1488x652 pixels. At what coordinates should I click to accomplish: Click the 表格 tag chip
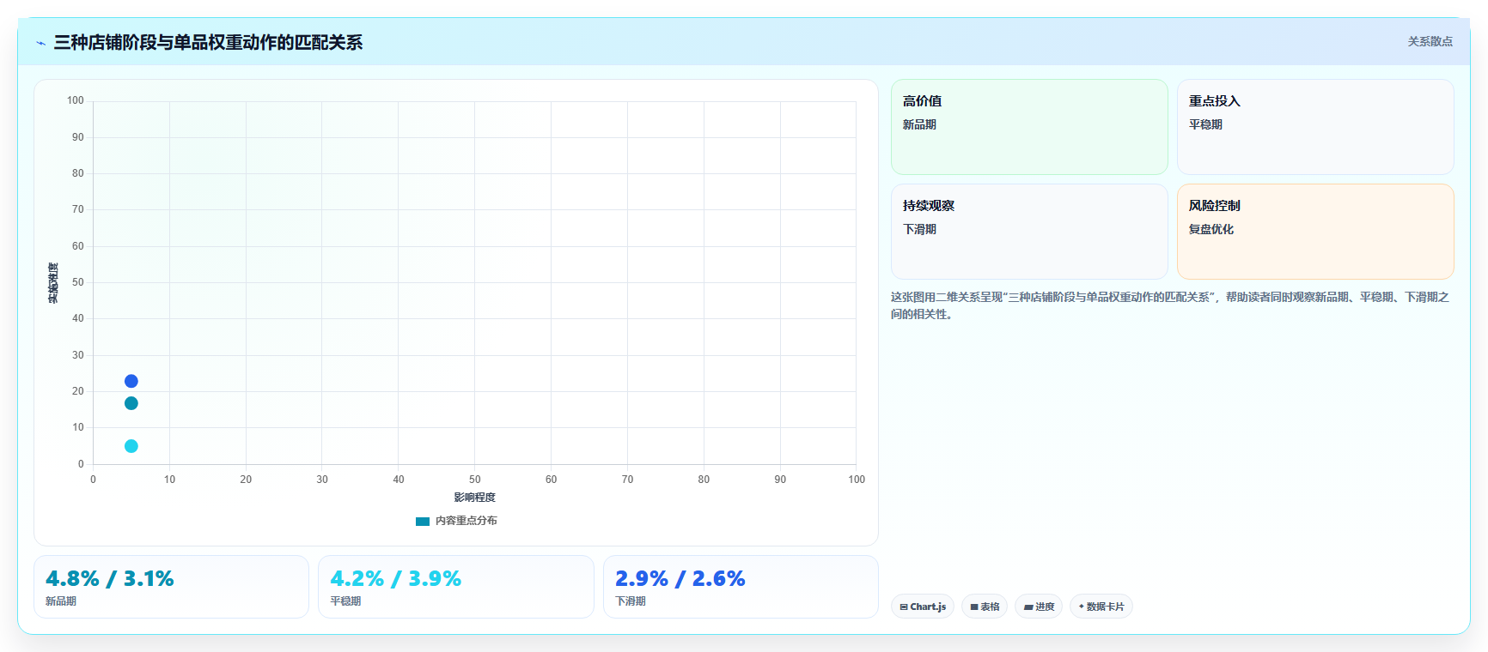[x=985, y=607]
